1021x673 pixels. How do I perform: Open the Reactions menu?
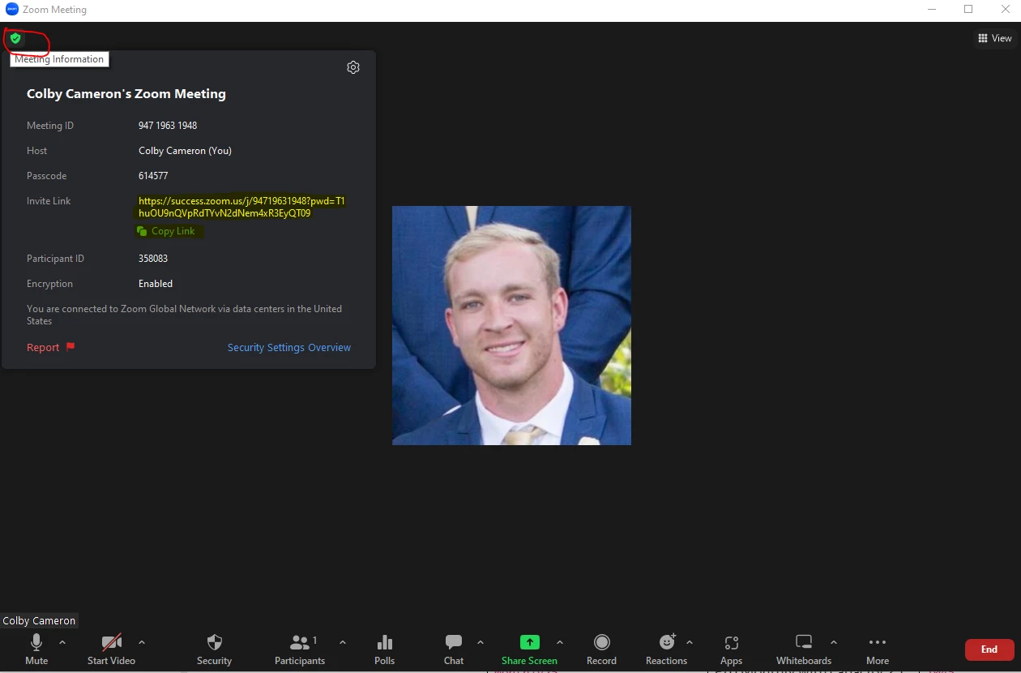point(667,649)
